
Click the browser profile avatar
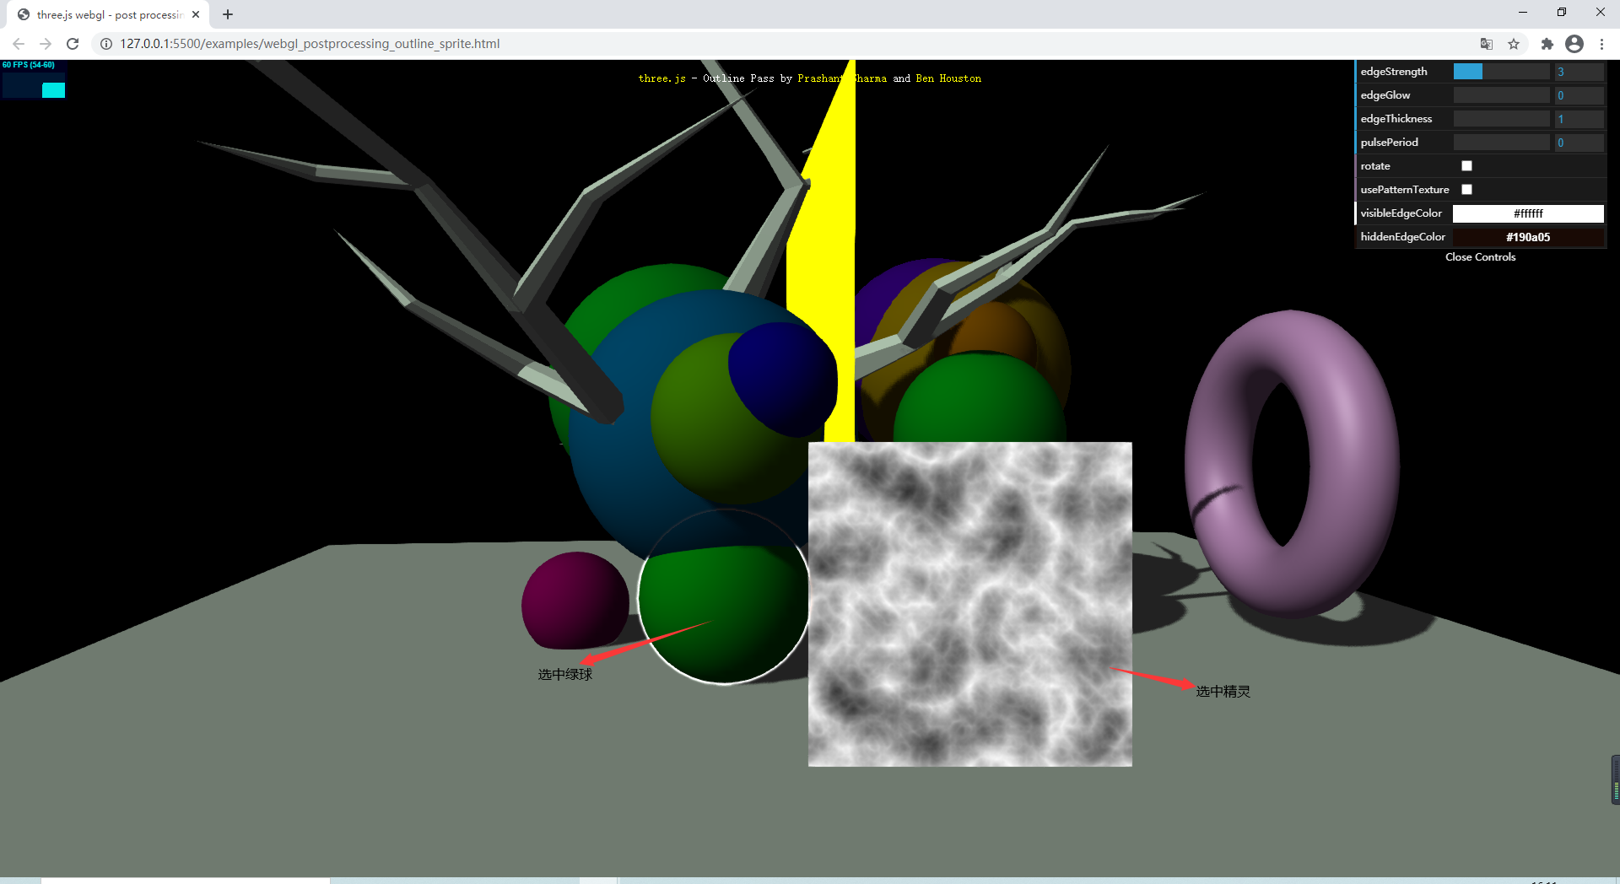[1574, 44]
